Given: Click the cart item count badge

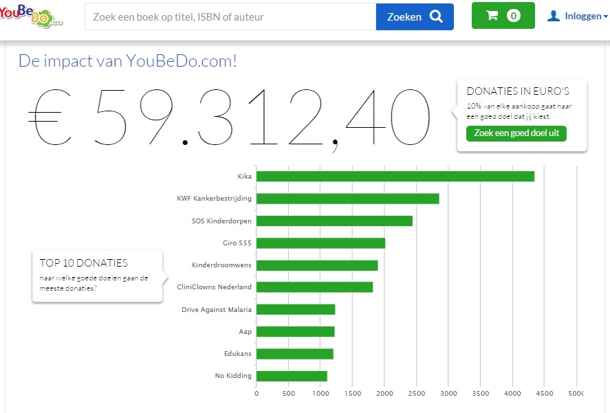Looking at the screenshot, I should pos(513,16).
